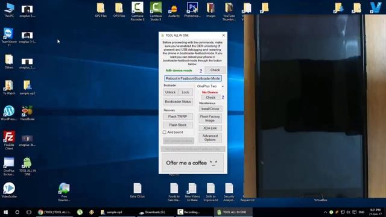Select the Photoshop desktop shortcut
386x217 pixels.
(192, 10)
